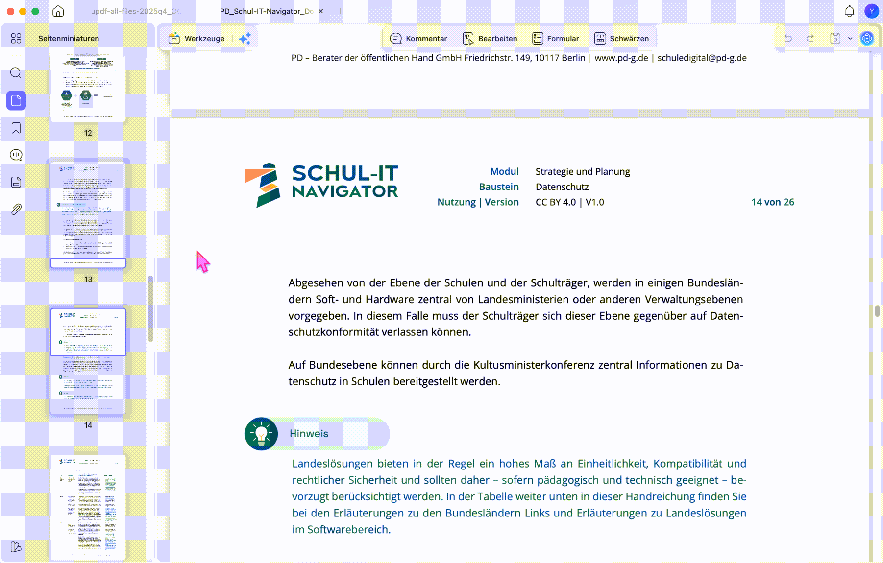Open the UPDF cloud swirl icon
Viewport: 883px width, 563px height.
coord(867,38)
